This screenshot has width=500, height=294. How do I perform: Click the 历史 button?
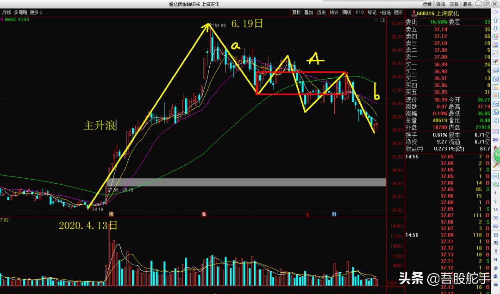click(x=321, y=13)
